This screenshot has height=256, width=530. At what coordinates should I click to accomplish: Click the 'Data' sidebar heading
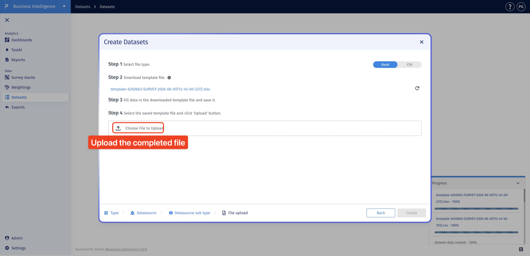[8, 71]
